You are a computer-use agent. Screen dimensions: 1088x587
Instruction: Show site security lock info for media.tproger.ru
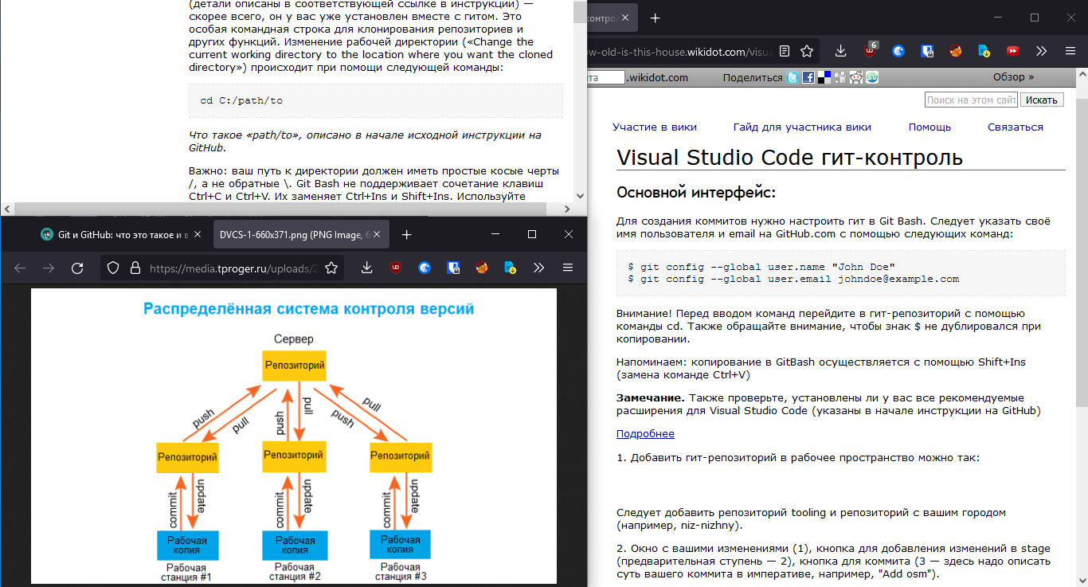coord(135,268)
